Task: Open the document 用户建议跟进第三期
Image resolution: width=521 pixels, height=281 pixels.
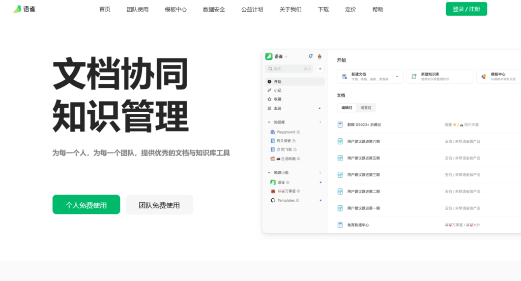Action: 363,175
